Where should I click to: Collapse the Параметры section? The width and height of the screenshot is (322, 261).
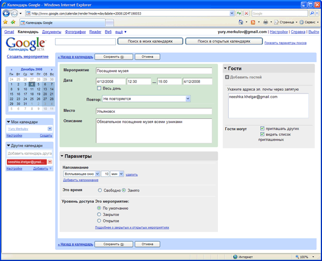point(62,156)
